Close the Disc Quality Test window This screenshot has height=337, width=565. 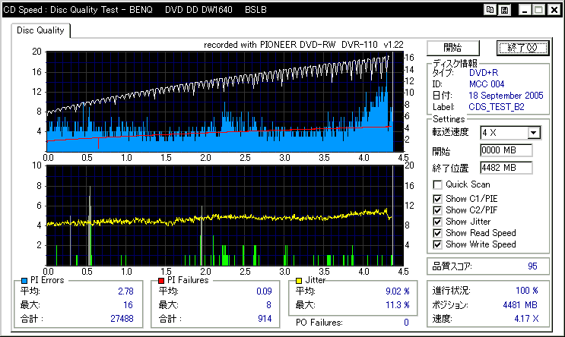click(554, 9)
